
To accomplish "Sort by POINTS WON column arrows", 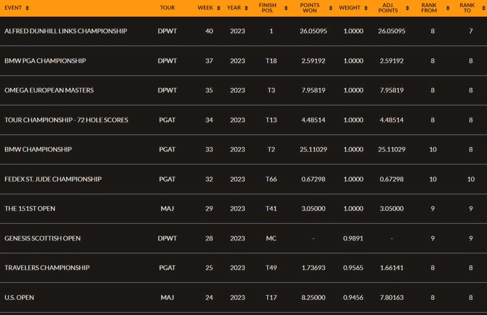I will [x=331, y=8].
